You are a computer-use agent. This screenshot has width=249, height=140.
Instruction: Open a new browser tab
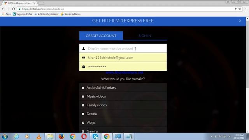[41, 3]
